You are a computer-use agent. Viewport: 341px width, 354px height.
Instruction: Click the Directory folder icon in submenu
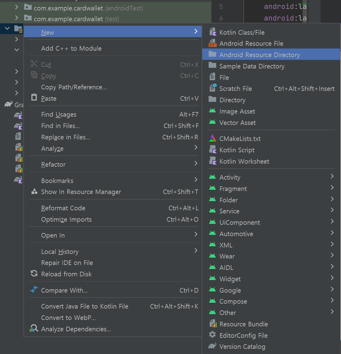(x=212, y=99)
